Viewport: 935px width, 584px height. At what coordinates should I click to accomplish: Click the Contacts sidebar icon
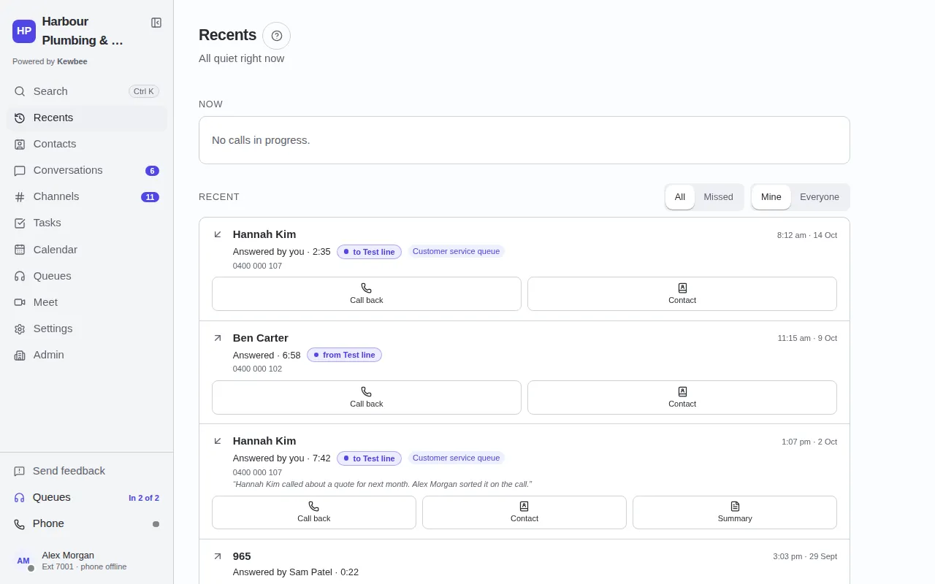(20, 144)
